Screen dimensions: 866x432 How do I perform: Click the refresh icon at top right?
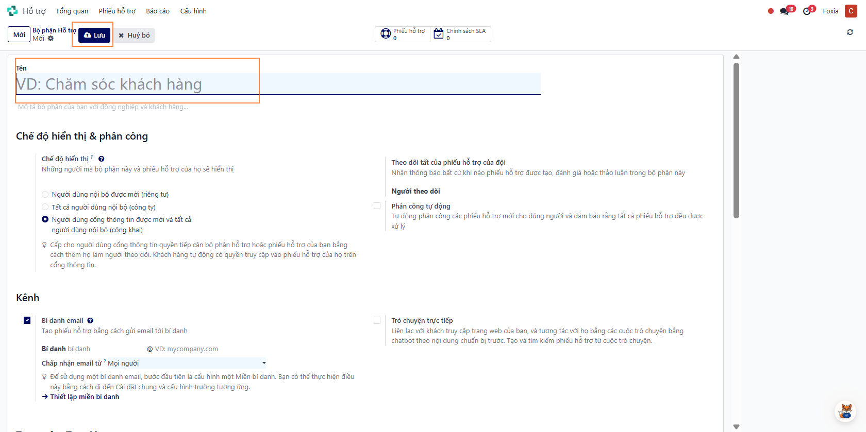point(850,32)
